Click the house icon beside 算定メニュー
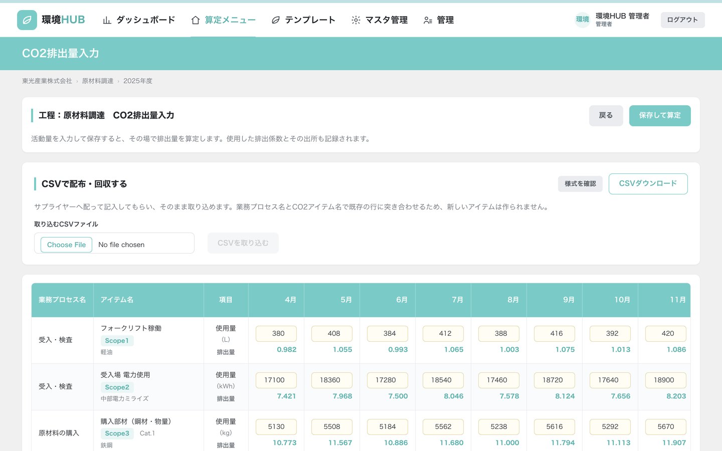Image resolution: width=722 pixels, height=451 pixels. (x=196, y=20)
